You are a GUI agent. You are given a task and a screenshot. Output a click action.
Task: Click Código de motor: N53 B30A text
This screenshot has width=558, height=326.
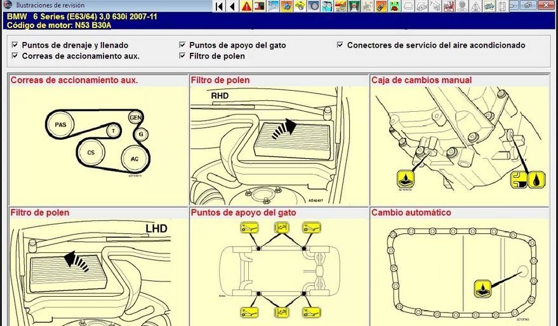pyautogui.click(x=59, y=25)
